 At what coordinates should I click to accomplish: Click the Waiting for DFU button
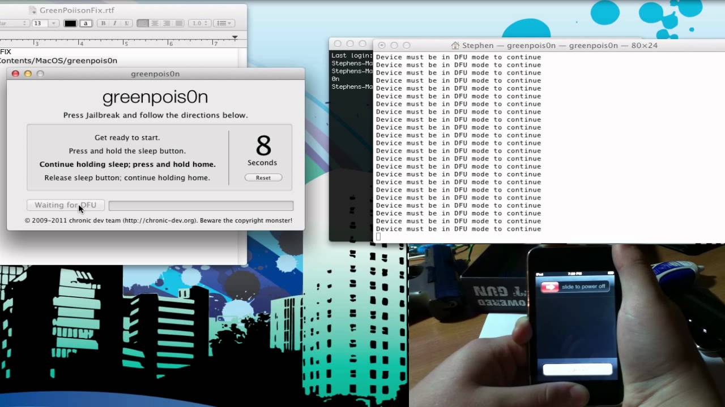coord(66,205)
